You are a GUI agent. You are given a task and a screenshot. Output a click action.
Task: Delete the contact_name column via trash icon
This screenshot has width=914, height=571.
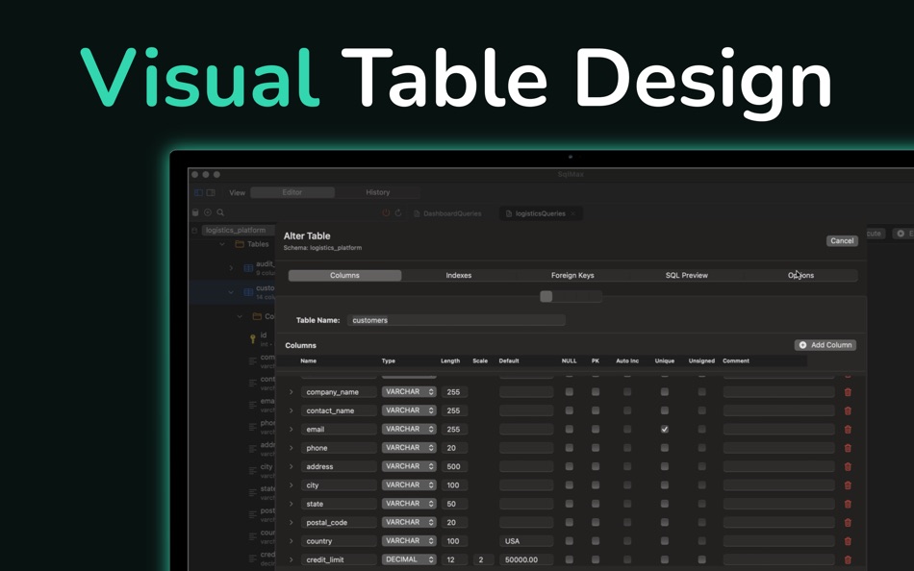pos(848,410)
